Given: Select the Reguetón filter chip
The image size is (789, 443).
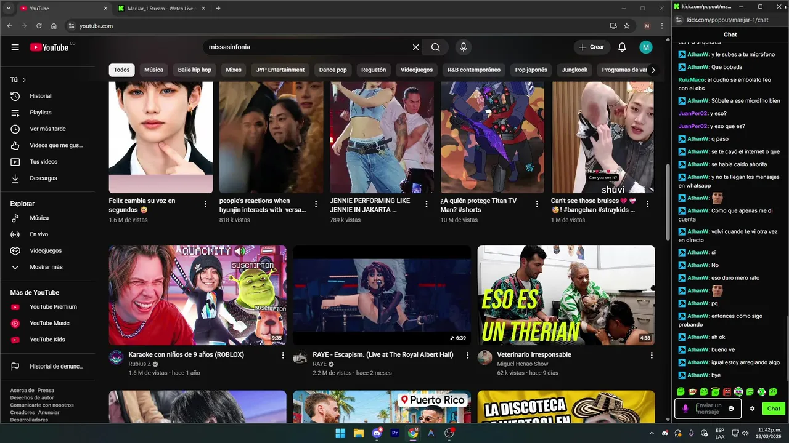Looking at the screenshot, I should [x=374, y=70].
